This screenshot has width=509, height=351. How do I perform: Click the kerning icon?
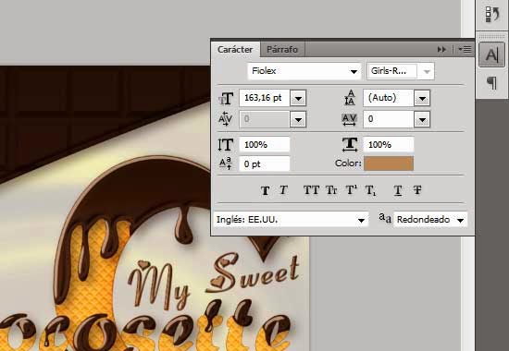(x=225, y=119)
